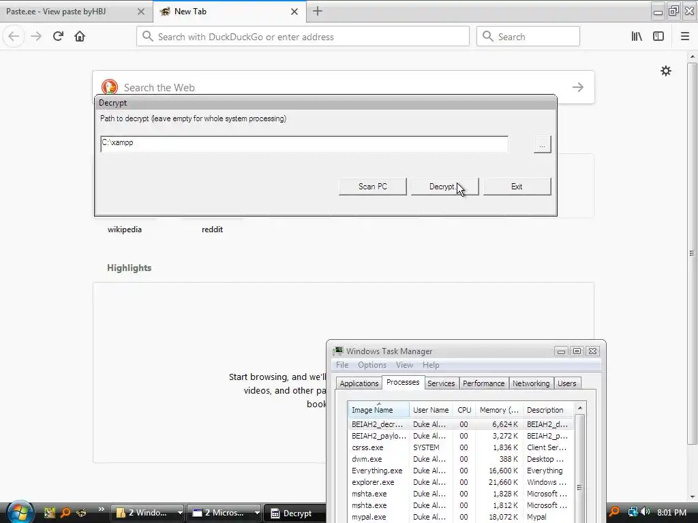Open the Windows Start orb
The width and height of the screenshot is (698, 523).
[x=19, y=512]
